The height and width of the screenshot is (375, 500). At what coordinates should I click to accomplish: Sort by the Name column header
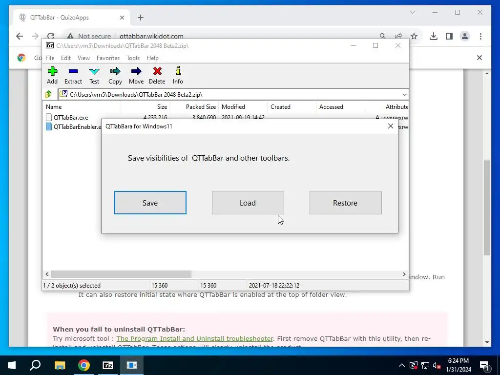(82, 107)
